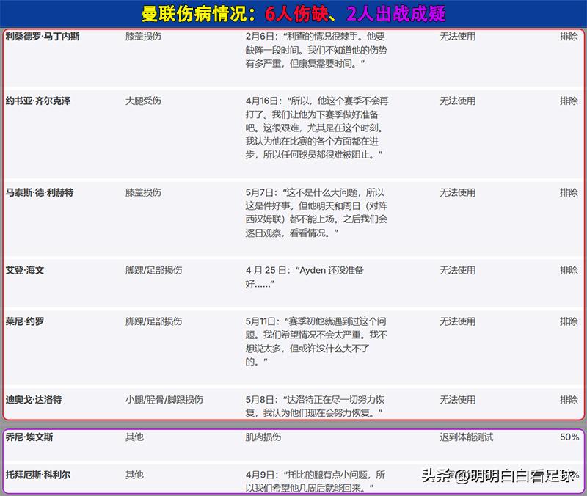
Task: Select player name 利桑德罗·马丁内斯
Action: [43, 36]
